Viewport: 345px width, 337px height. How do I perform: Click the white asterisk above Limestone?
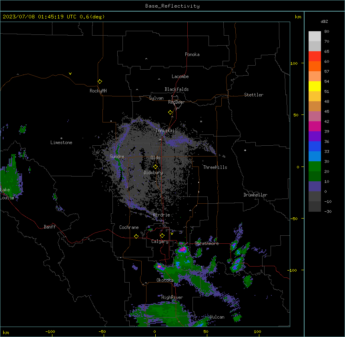click(x=61, y=138)
